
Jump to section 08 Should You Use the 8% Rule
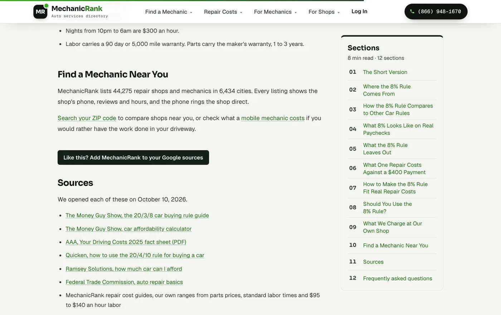[392, 207]
